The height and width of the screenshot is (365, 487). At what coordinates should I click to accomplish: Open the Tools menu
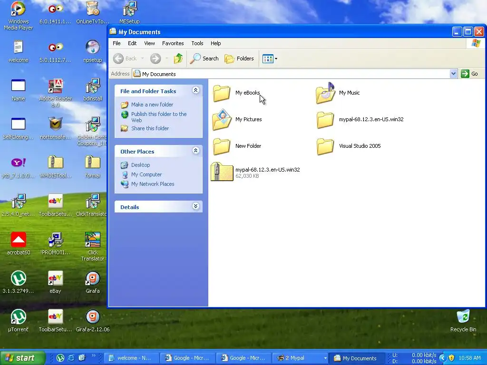[x=197, y=43]
